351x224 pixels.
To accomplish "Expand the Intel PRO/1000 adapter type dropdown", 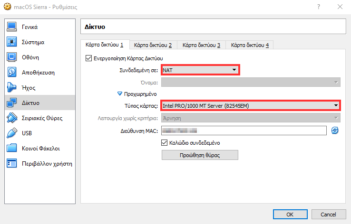I will [250, 105].
